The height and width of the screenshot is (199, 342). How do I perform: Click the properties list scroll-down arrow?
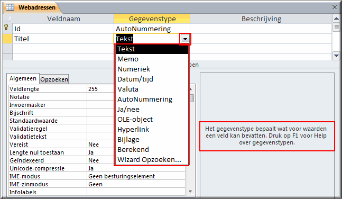[x=190, y=192]
